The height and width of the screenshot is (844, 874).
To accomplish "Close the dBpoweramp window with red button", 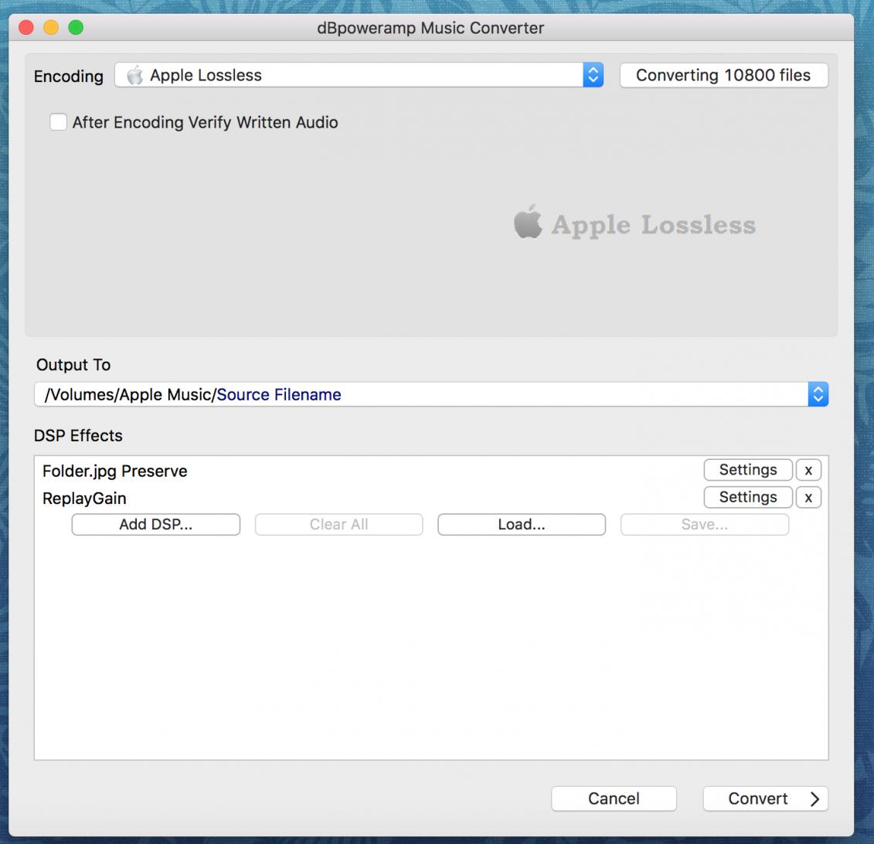I will tap(26, 28).
